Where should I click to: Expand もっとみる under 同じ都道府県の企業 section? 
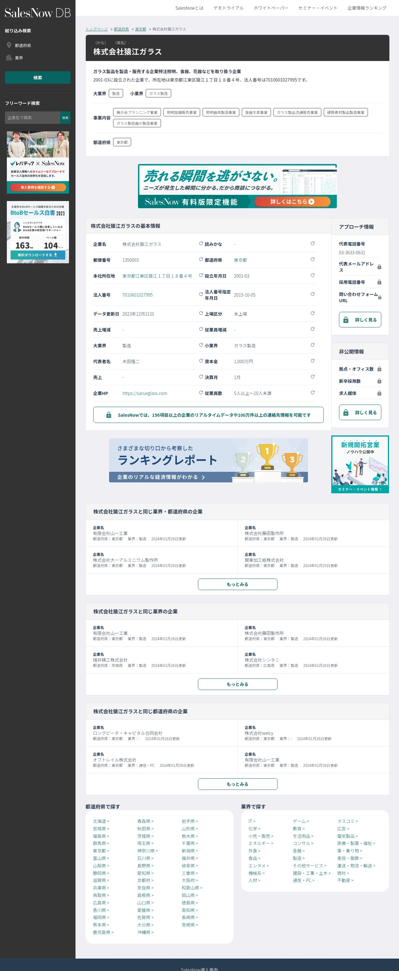237,784
